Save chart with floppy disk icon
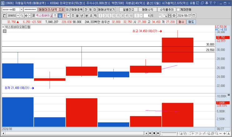This screenshot has width=232, height=137. point(170,16)
